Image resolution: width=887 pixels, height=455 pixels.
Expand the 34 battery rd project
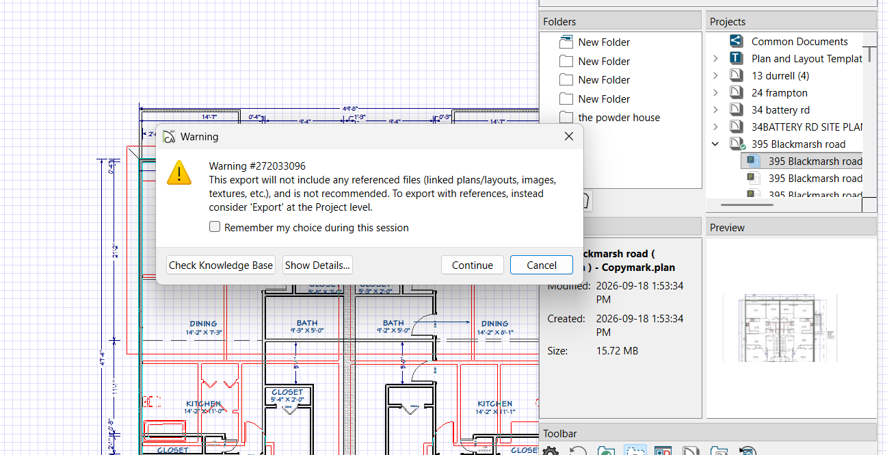point(715,109)
